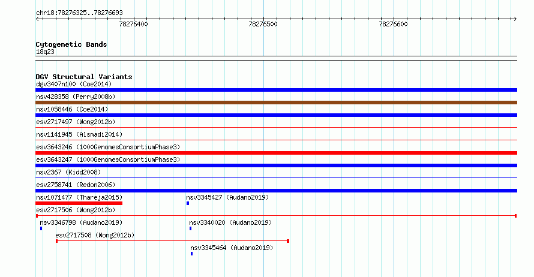The height and width of the screenshot is (277, 534).
Task: Open the esv2758741 (Redon2006) label
Action: click(x=76, y=185)
